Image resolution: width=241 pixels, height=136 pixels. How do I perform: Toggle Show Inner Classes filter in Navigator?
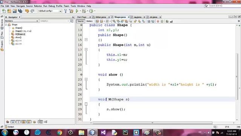click(x=29, y=122)
